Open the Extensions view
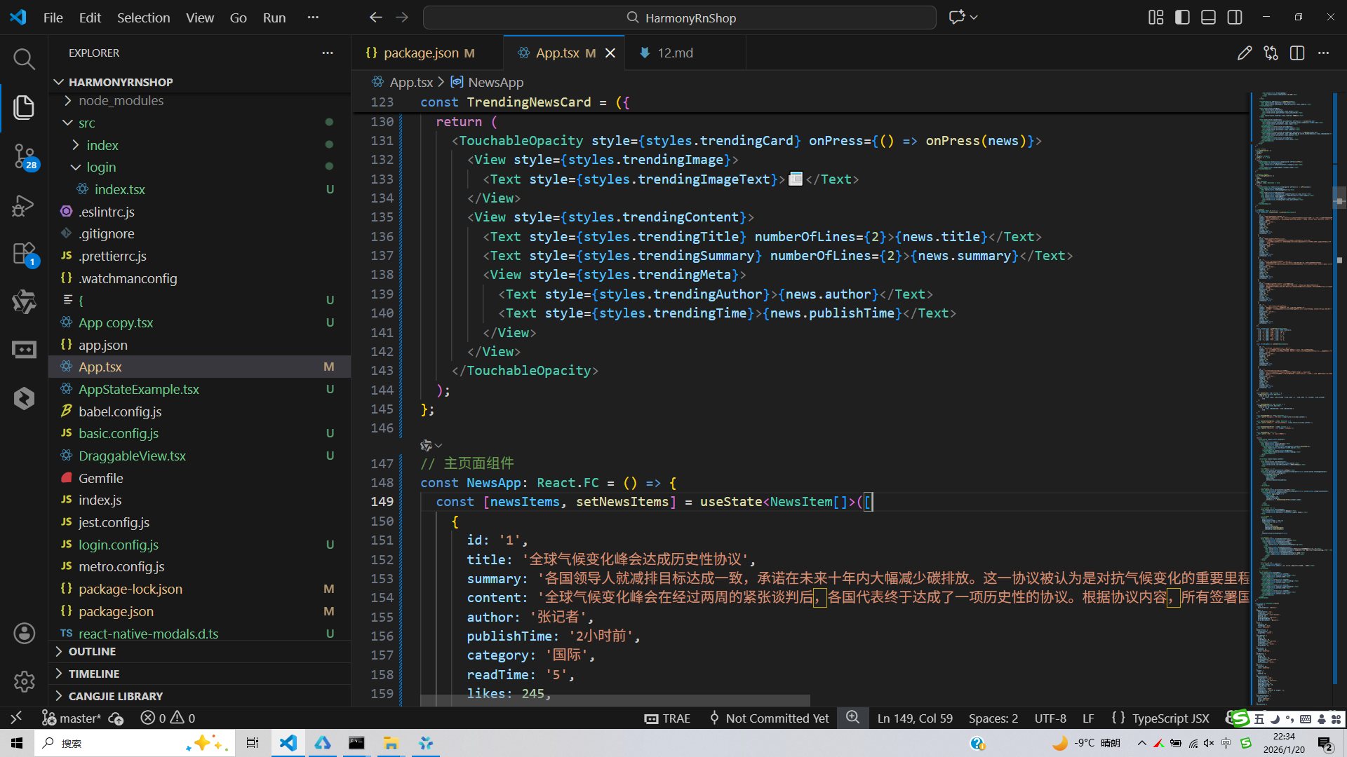The image size is (1347, 757). point(24,254)
